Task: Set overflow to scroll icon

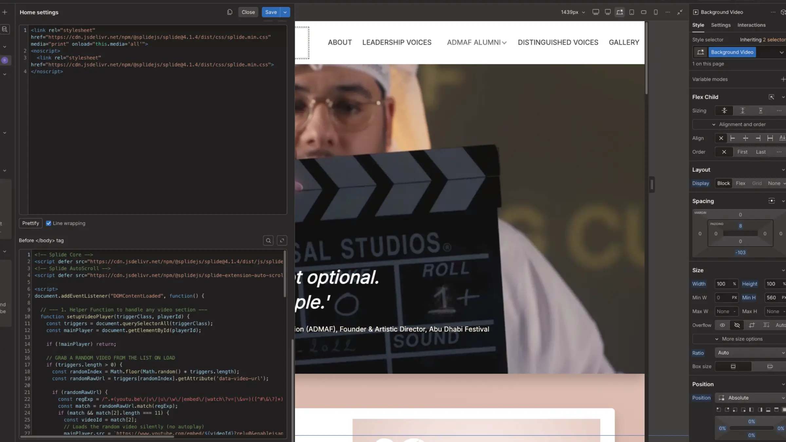Action: click(x=766, y=325)
